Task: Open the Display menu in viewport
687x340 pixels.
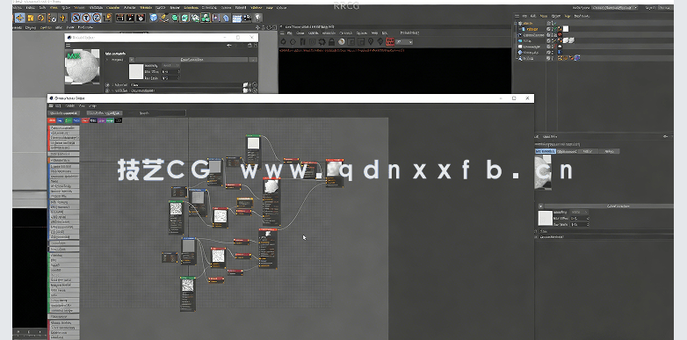Action: pos(30,27)
